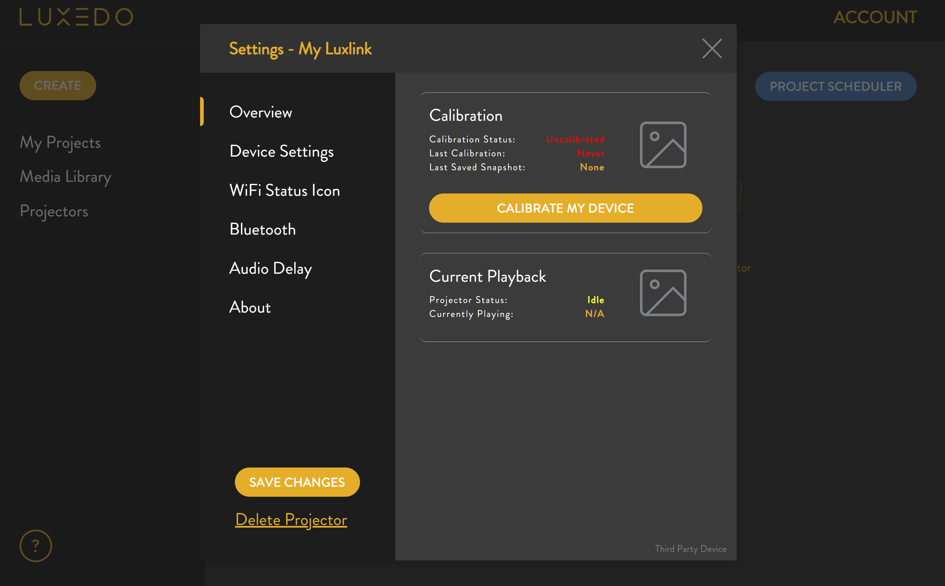
Task: Go to the About section
Action: tap(250, 308)
